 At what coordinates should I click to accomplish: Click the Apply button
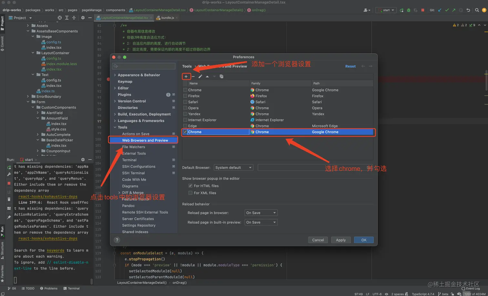point(341,240)
